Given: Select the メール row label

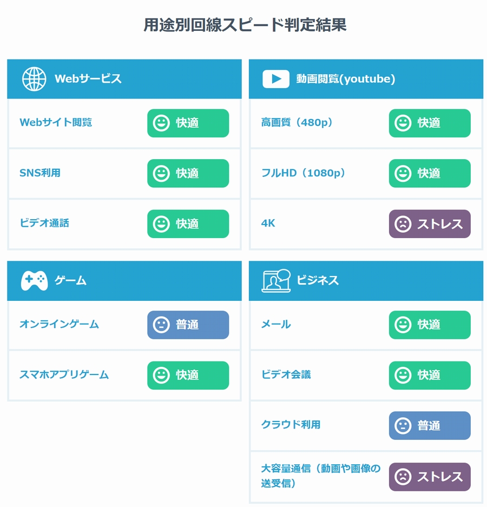Looking at the screenshot, I should [276, 324].
